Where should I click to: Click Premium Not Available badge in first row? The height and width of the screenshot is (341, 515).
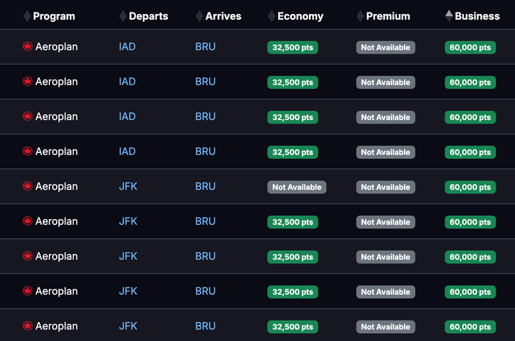[386, 47]
